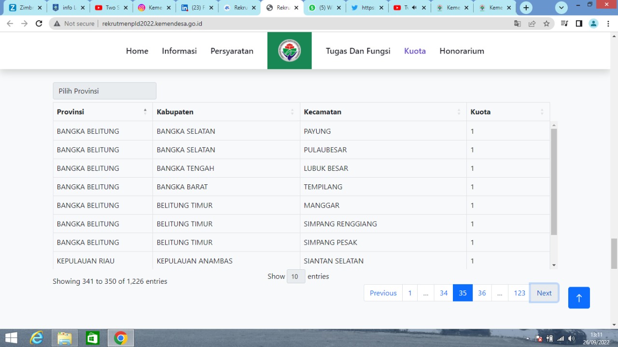
Task: Change the Show entries count dropdown
Action: pyautogui.click(x=295, y=277)
